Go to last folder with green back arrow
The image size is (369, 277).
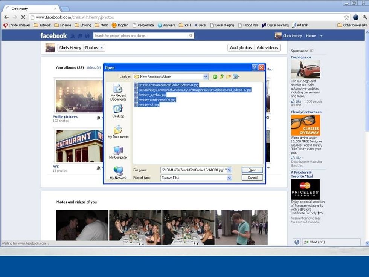215,77
